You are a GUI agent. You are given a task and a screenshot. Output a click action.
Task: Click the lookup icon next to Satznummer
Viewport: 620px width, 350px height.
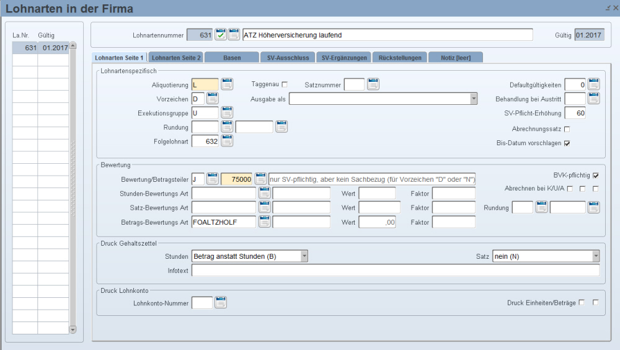373,84
